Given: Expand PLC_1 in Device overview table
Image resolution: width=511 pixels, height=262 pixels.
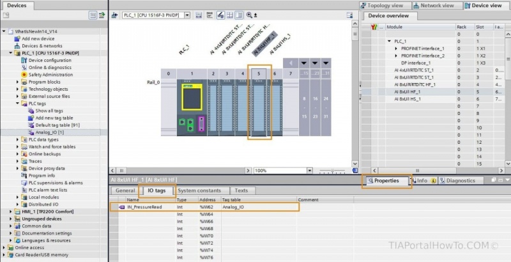Looking at the screenshot, I should (x=389, y=42).
